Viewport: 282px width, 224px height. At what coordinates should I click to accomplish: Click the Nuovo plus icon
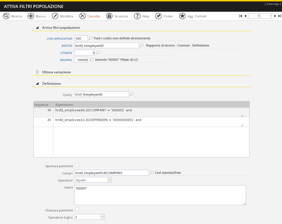click(31, 16)
